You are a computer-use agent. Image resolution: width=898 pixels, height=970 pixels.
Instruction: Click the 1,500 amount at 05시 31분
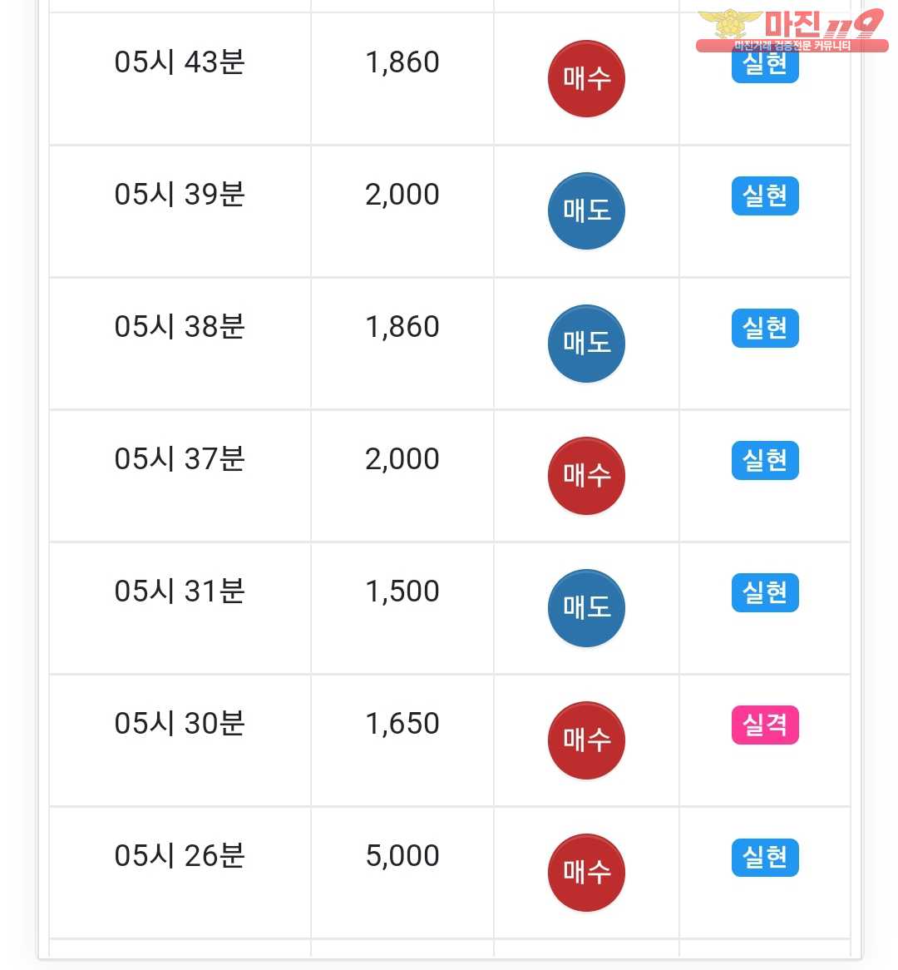point(402,591)
